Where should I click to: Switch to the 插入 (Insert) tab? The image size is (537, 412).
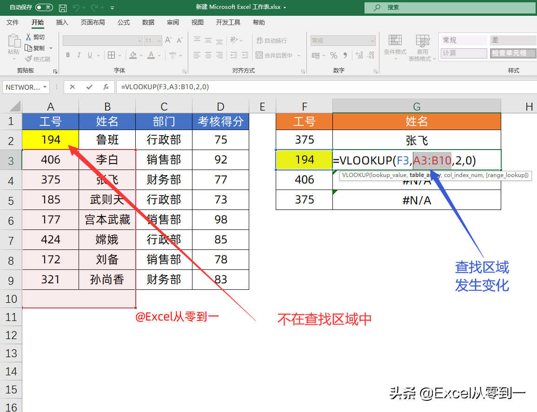(x=62, y=22)
